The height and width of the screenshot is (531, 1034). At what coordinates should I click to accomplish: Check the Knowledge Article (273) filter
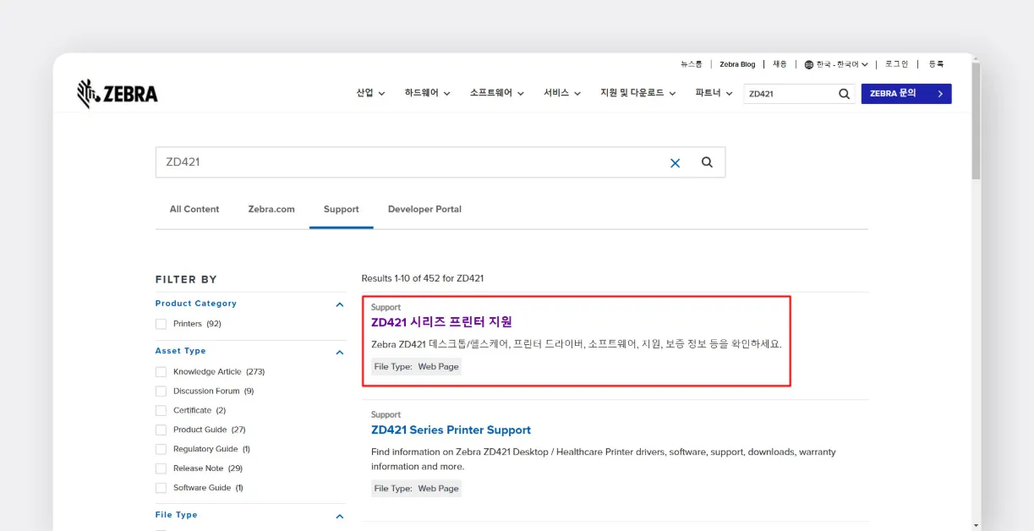click(161, 372)
